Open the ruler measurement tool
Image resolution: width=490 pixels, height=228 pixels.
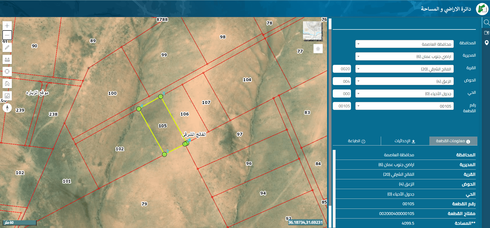7,59
